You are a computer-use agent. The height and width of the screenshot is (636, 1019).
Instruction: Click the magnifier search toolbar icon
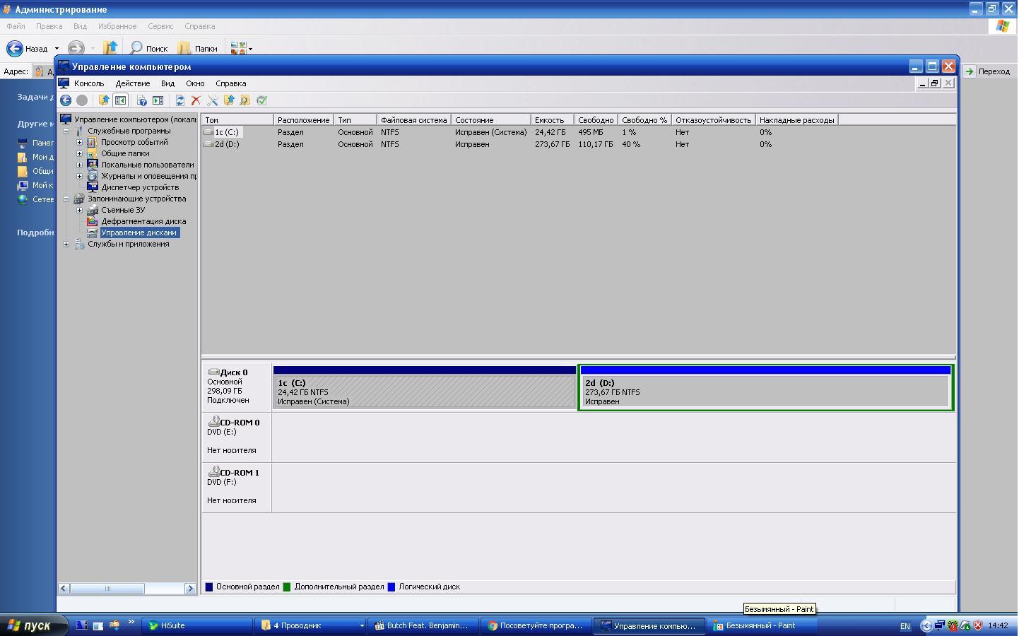(x=245, y=100)
